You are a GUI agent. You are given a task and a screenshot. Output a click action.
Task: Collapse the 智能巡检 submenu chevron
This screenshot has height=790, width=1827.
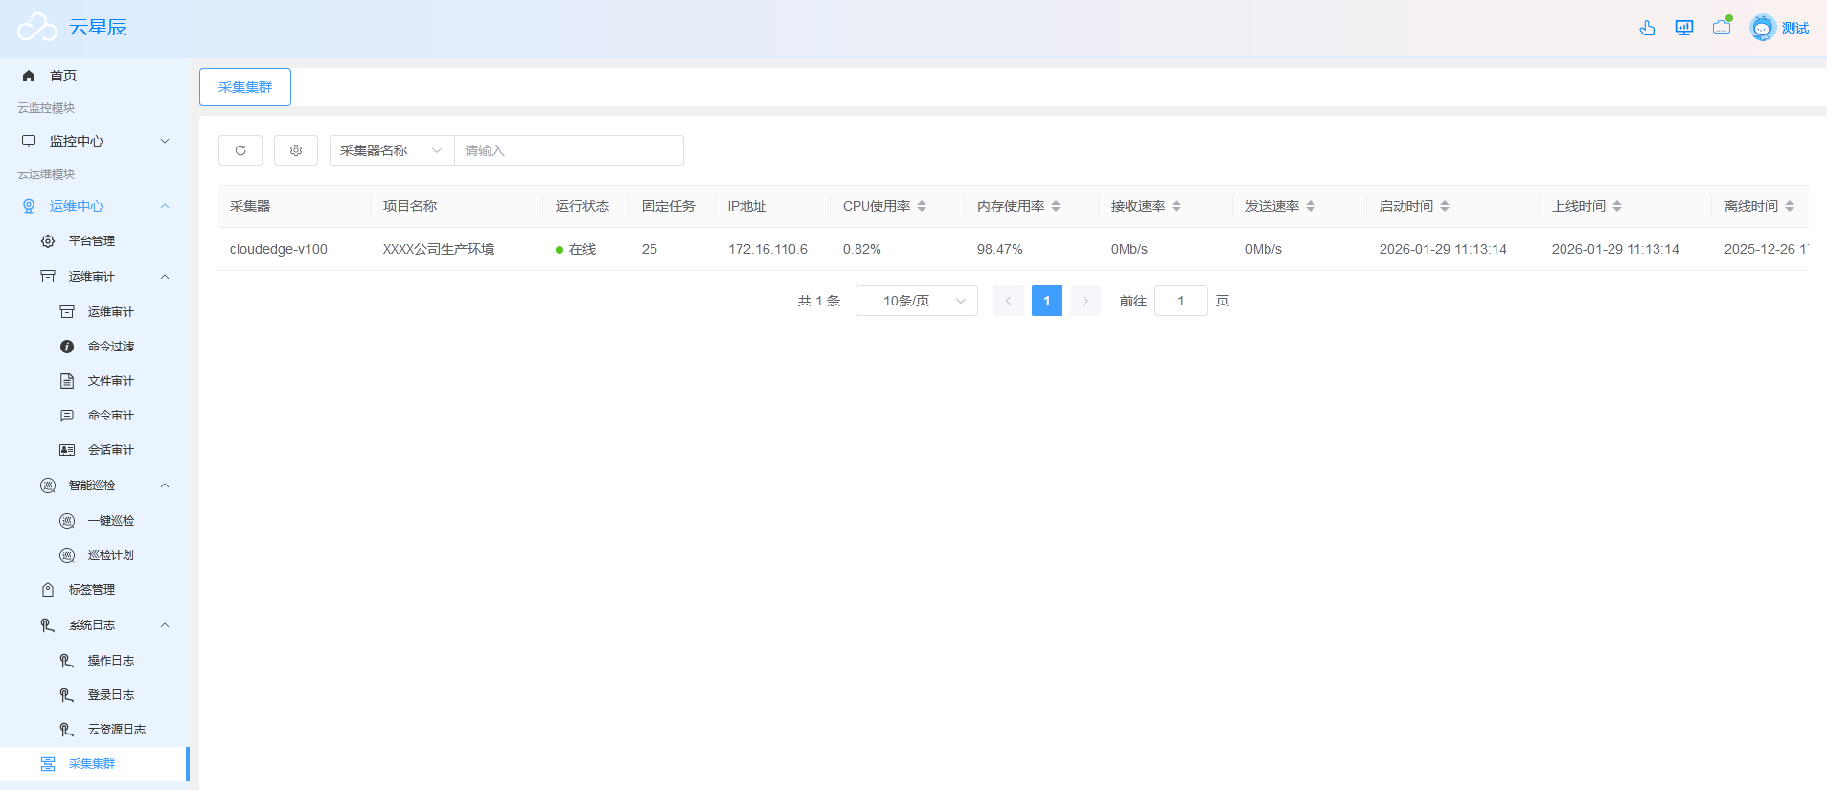pos(165,485)
